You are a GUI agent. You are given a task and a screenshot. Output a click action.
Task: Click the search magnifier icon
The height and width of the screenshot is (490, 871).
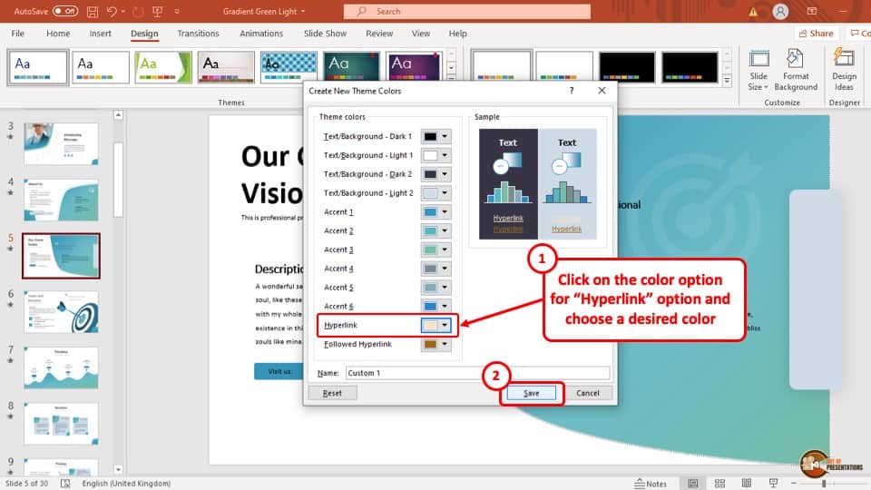[x=362, y=11]
